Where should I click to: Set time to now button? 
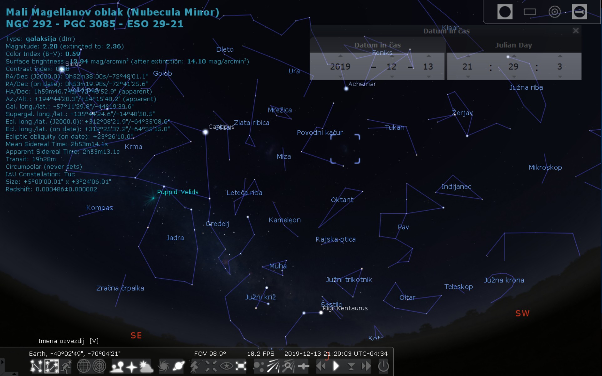351,366
